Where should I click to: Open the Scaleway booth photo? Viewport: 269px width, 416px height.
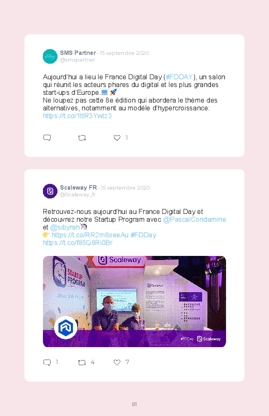134,302
